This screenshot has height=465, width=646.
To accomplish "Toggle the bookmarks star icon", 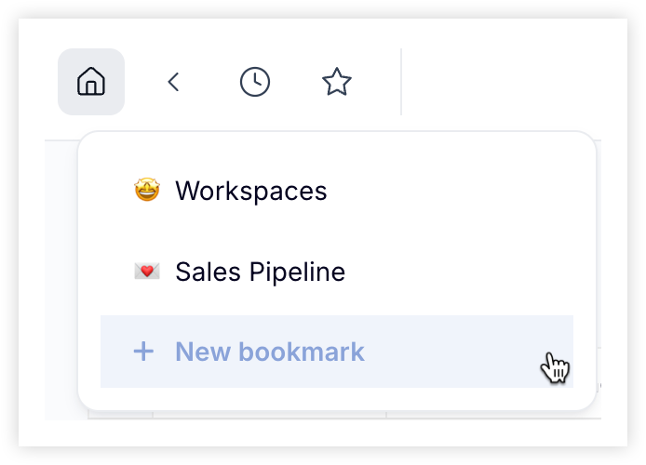I will pos(337,82).
